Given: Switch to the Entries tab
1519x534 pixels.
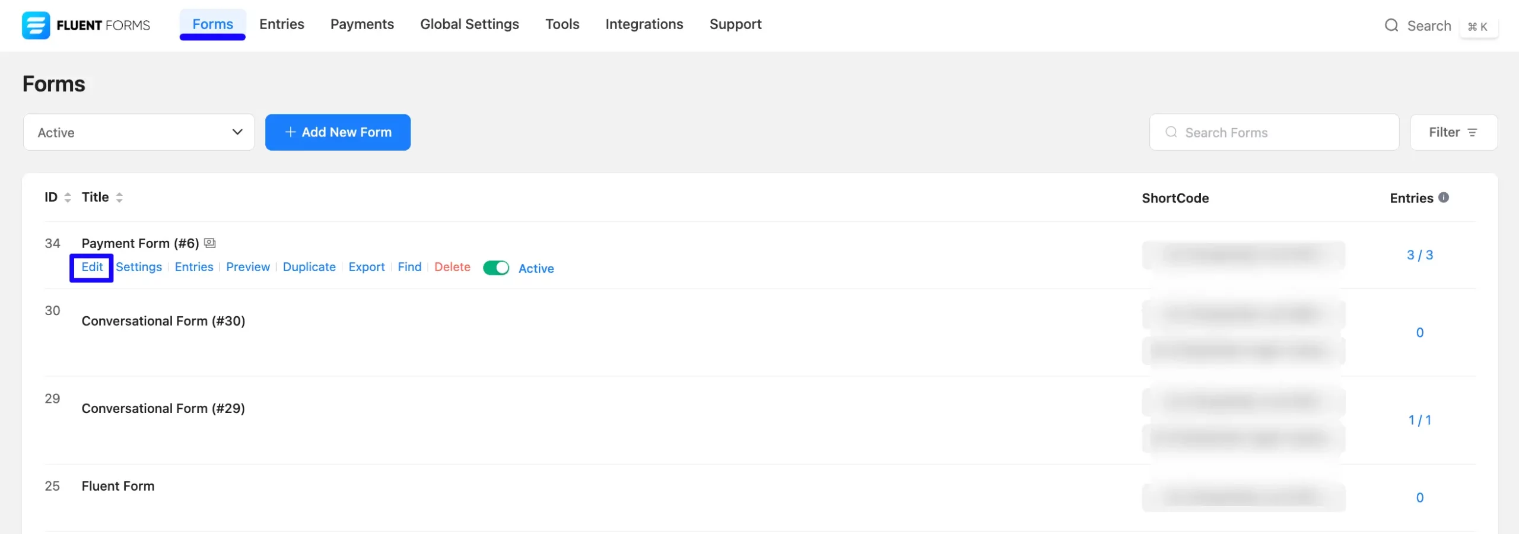Looking at the screenshot, I should pyautogui.click(x=281, y=24).
